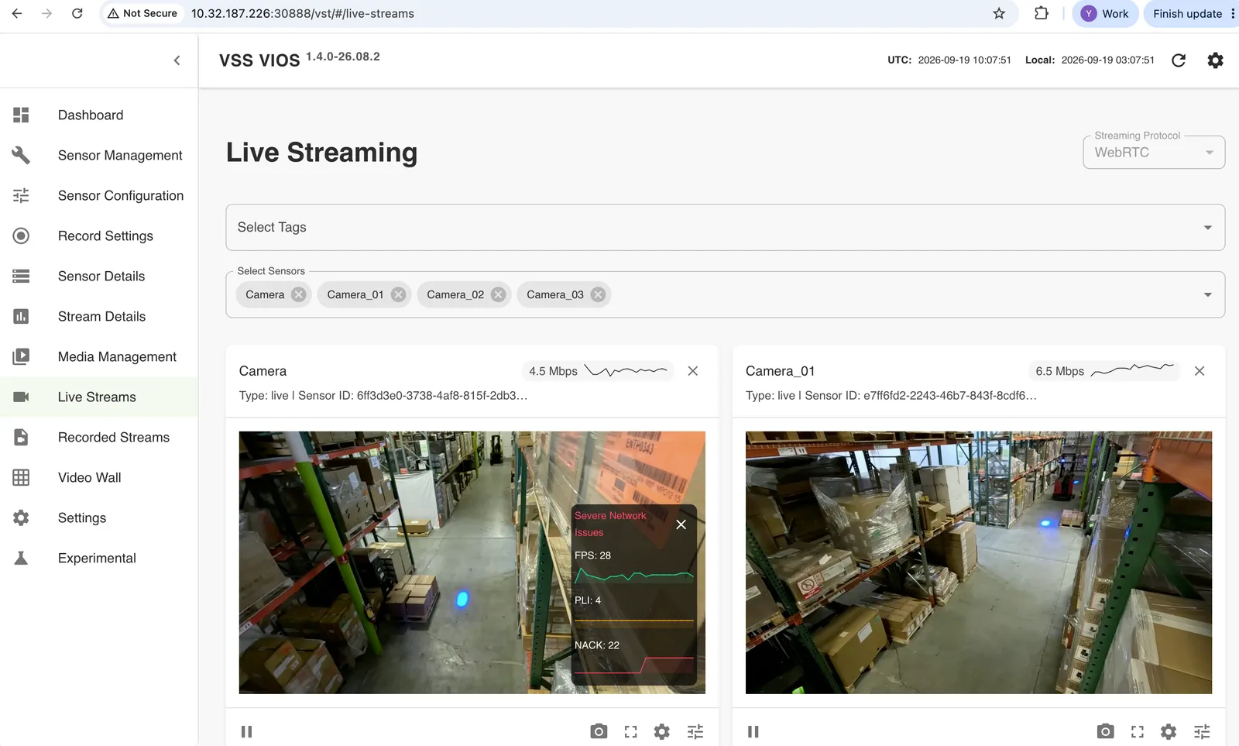Remove the Camera_03 chip

click(x=598, y=294)
